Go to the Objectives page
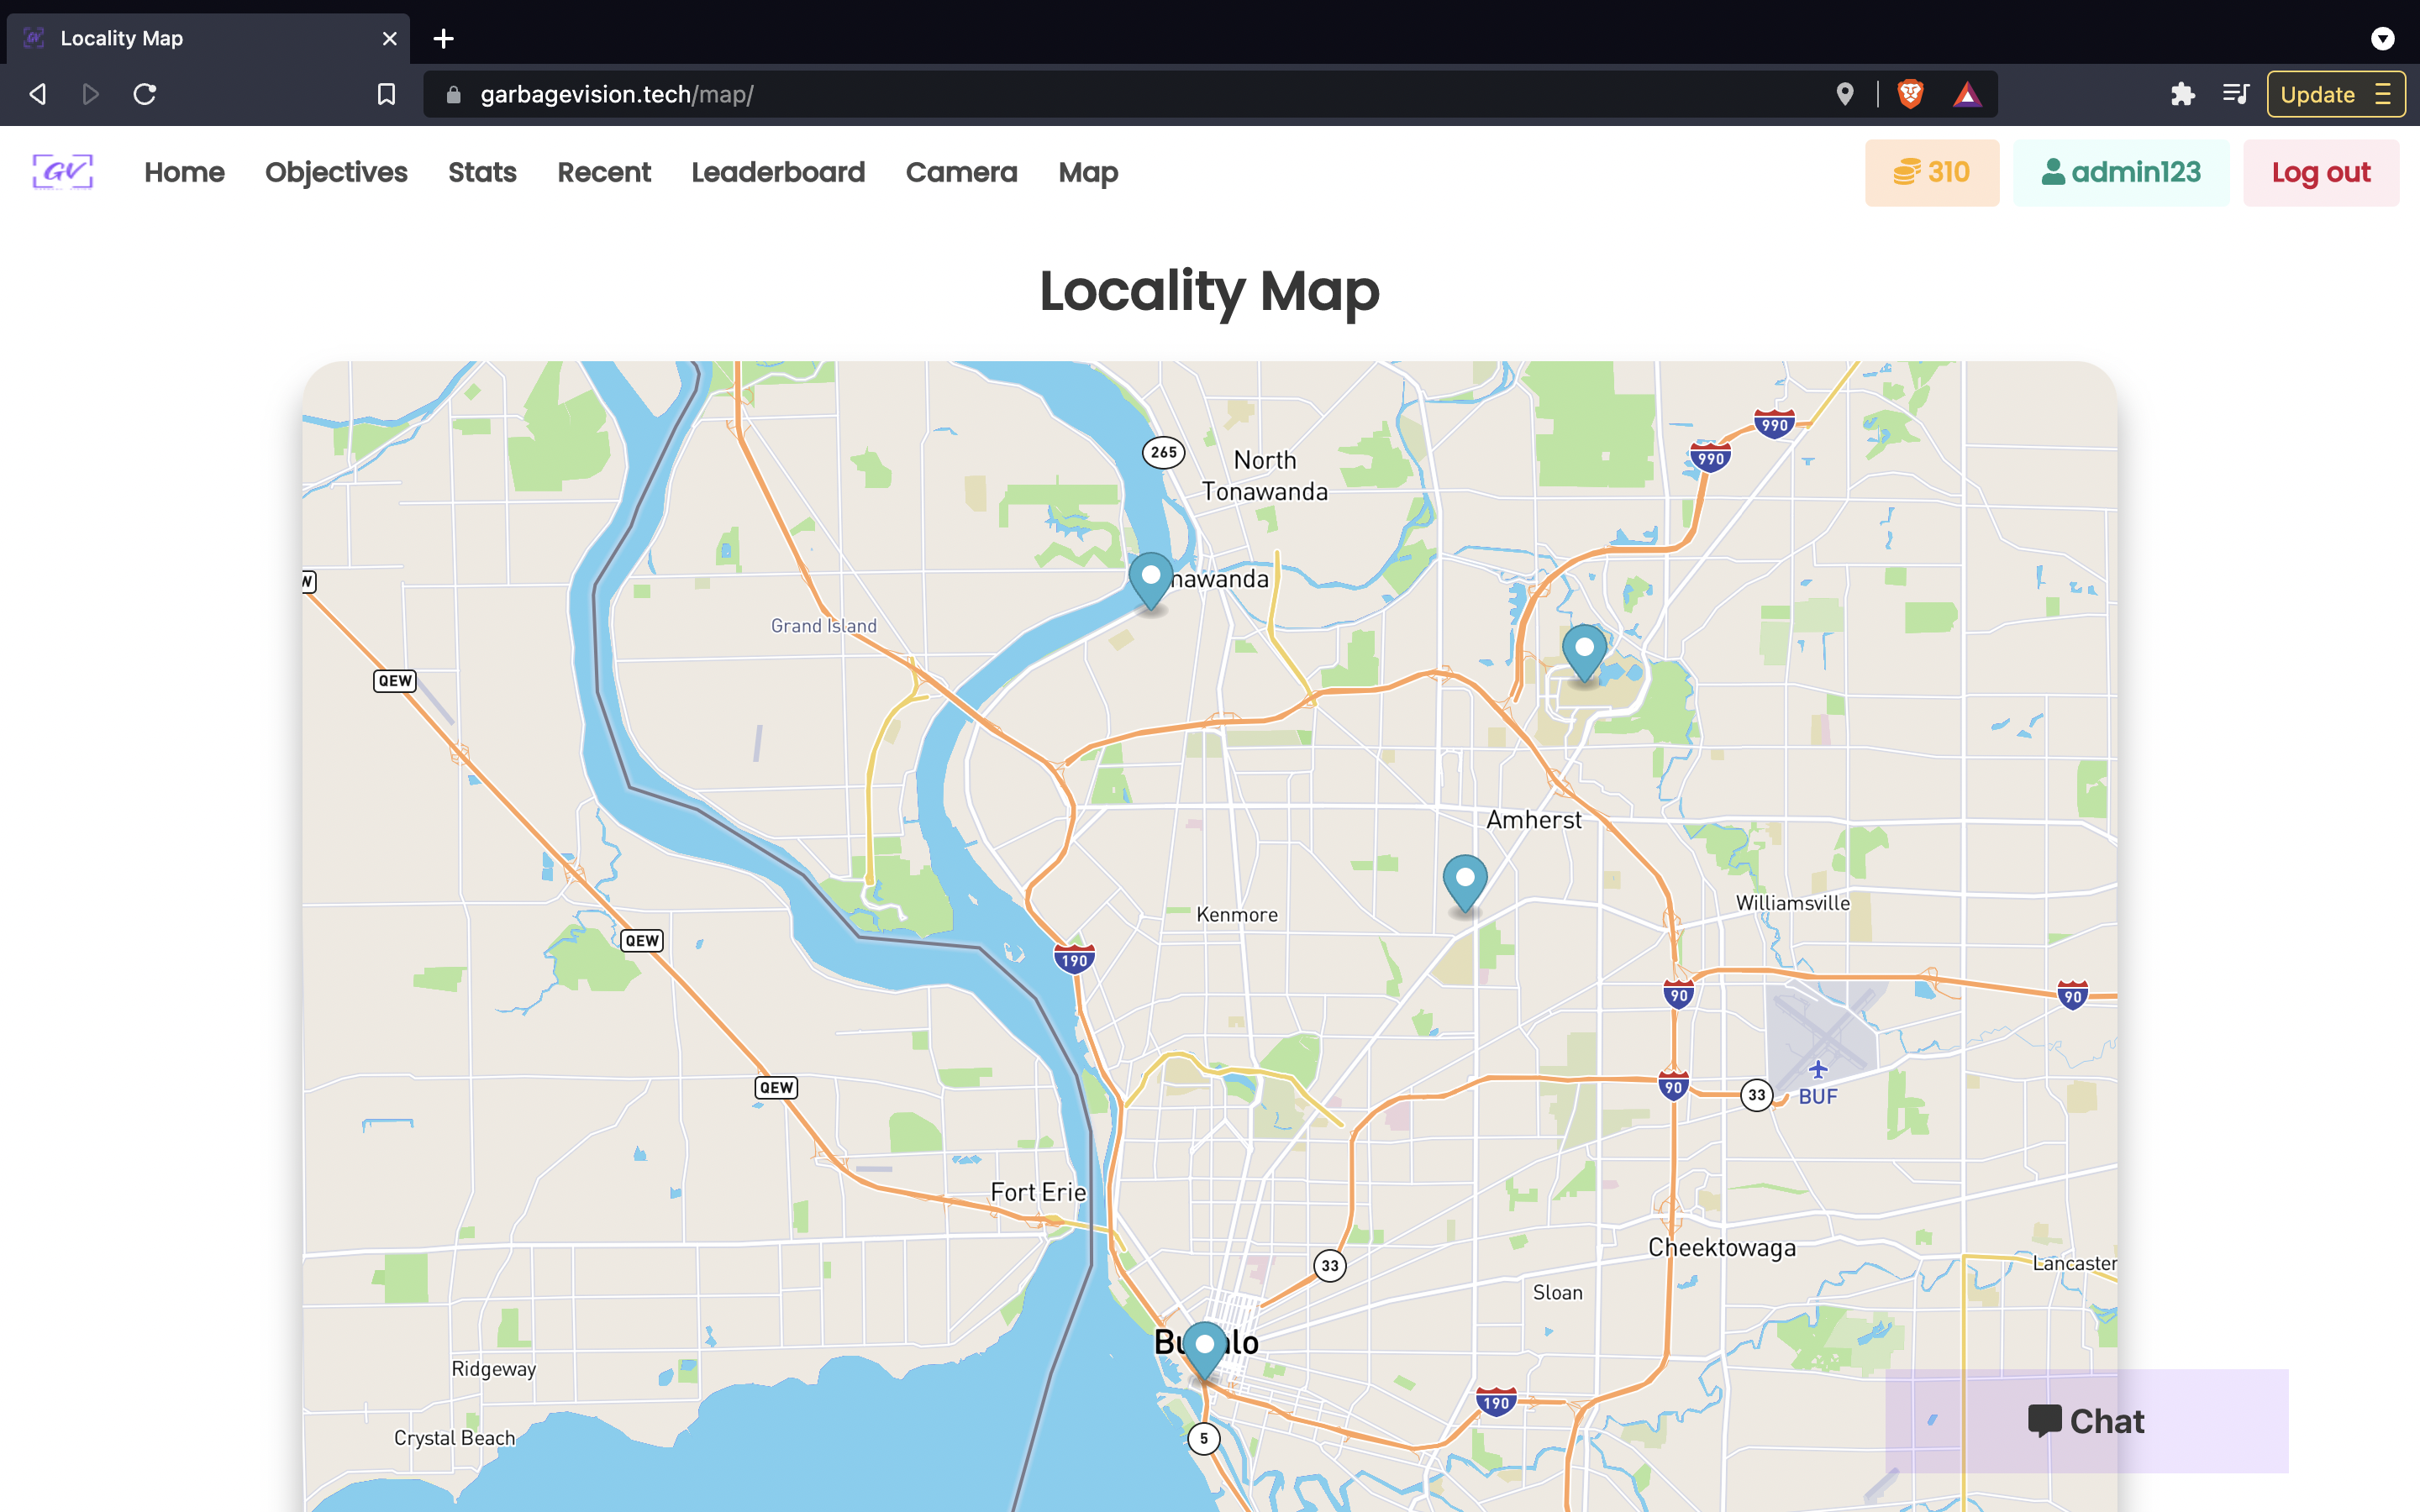This screenshot has height=1512, width=2420. pyautogui.click(x=336, y=172)
